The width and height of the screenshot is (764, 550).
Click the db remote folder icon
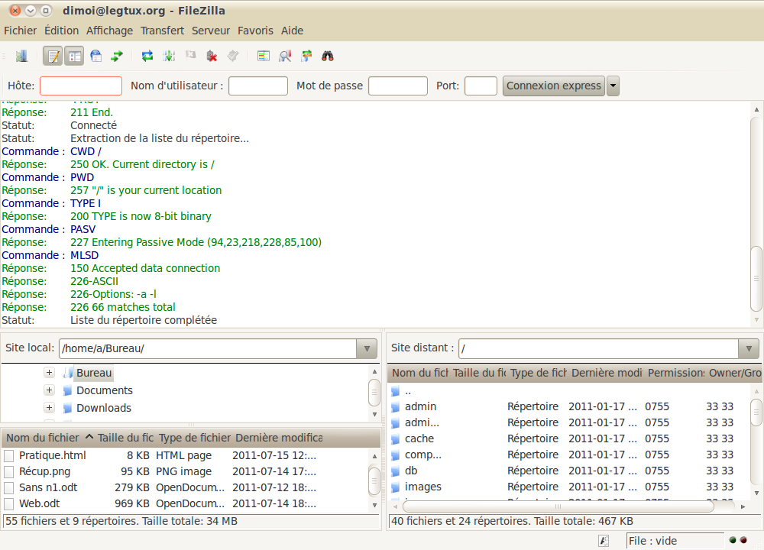pyautogui.click(x=396, y=471)
